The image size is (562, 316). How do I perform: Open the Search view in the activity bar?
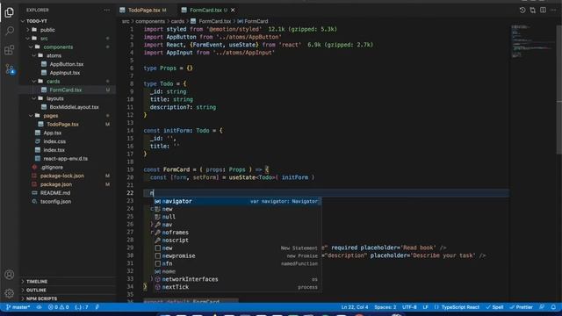(x=10, y=31)
